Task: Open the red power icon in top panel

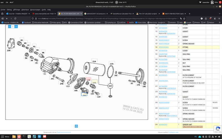Action: (x=220, y=2)
